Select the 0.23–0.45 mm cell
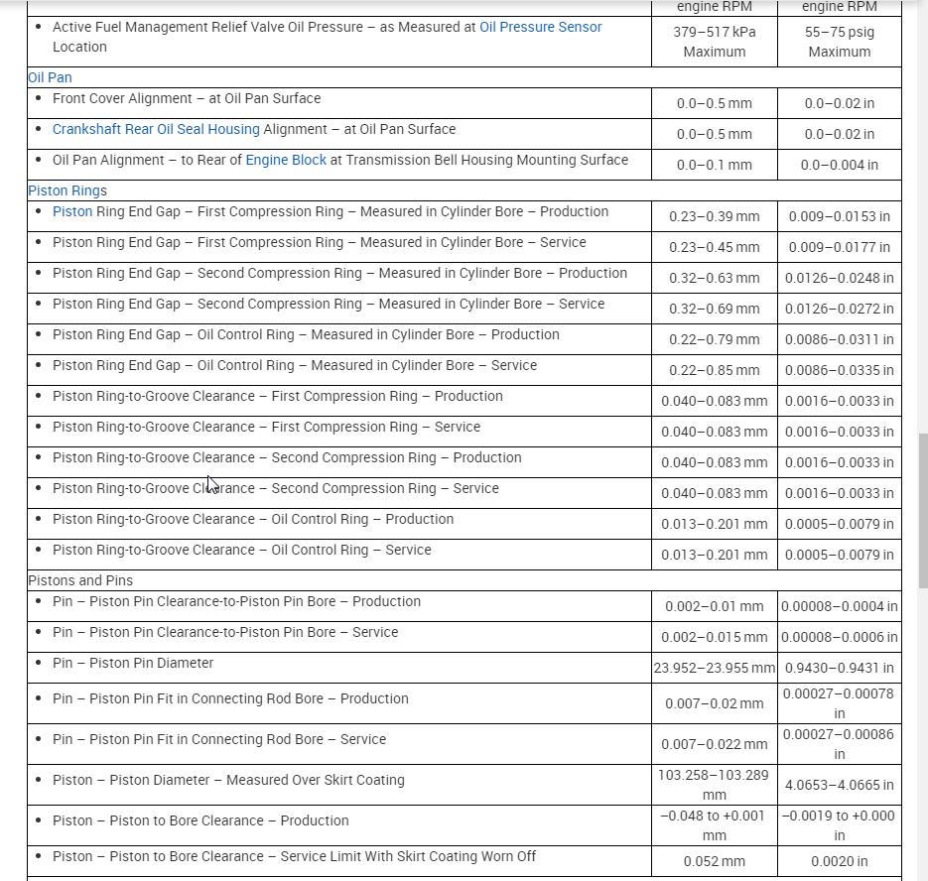 tap(715, 247)
